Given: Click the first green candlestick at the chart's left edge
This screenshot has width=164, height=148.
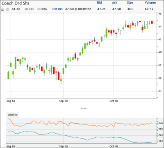Looking at the screenshot, I should pyautogui.click(x=8, y=76).
